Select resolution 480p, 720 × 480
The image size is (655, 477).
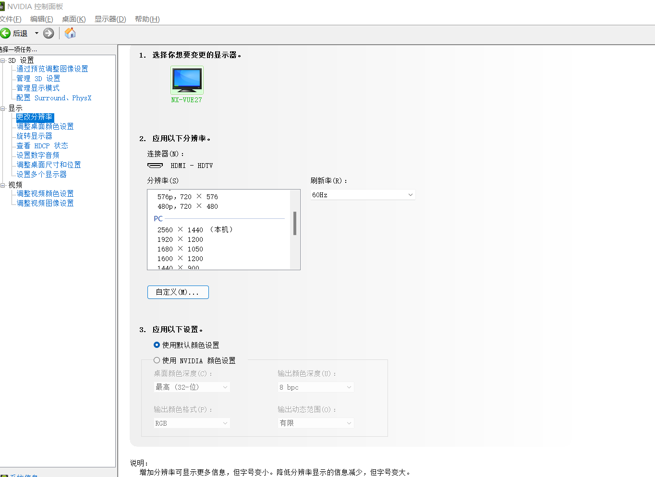[188, 206]
